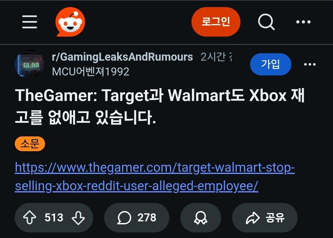
Task: Open the hamburger navigation menu
Action: click(30, 22)
